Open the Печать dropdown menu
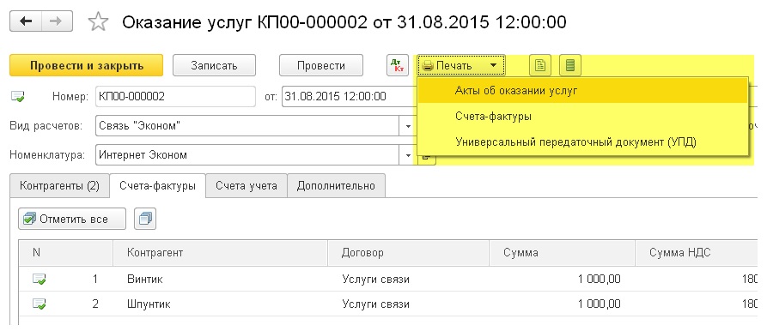 [461, 65]
